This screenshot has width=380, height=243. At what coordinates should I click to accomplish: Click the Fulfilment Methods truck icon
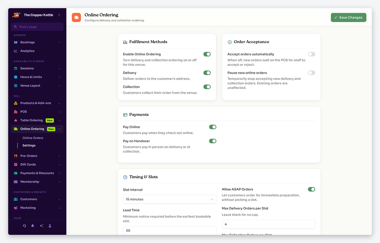coord(125,42)
